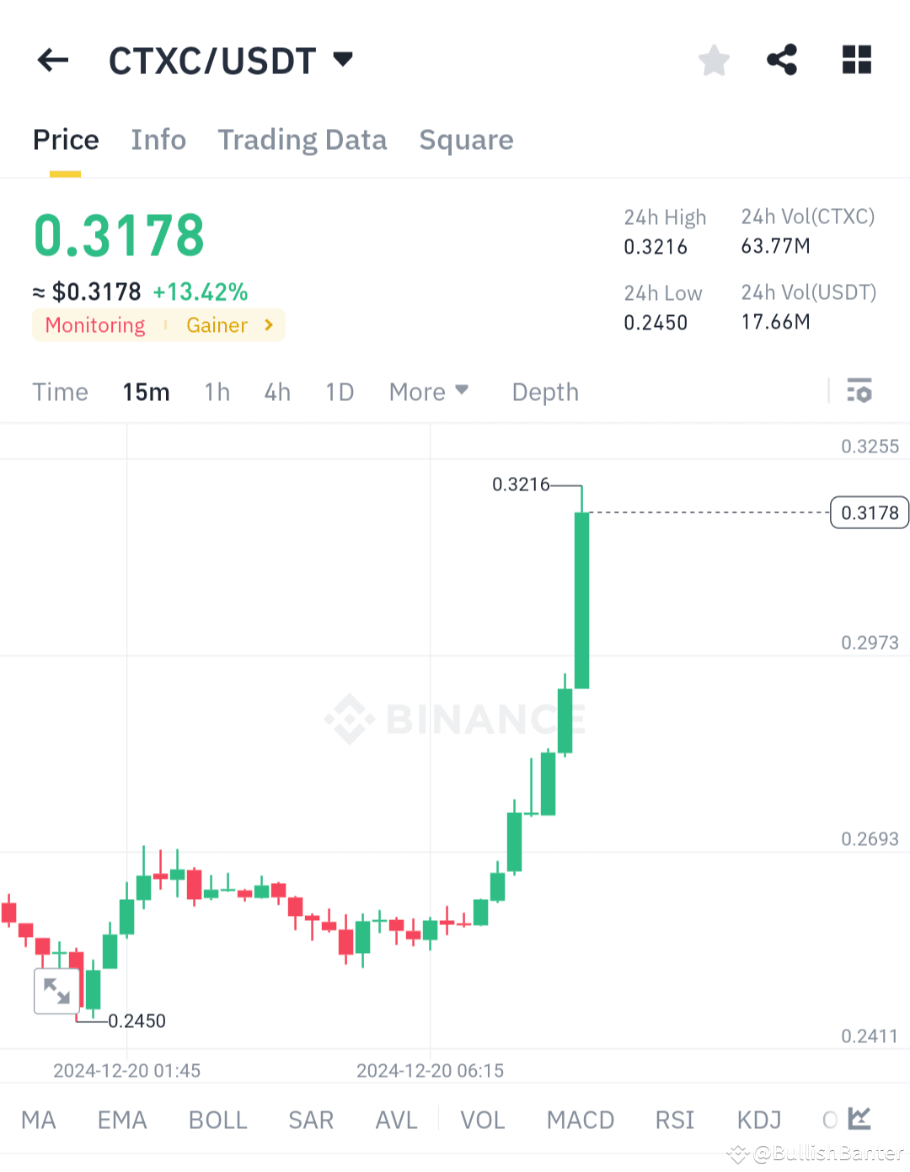Switch to the Trading Data tab
Screen dimensions: 910x1172
click(302, 140)
